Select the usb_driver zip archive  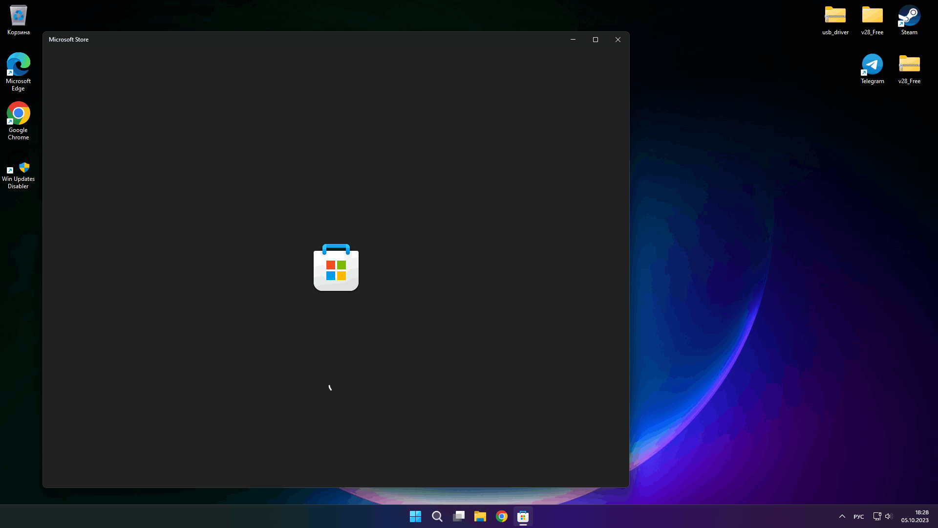(835, 20)
